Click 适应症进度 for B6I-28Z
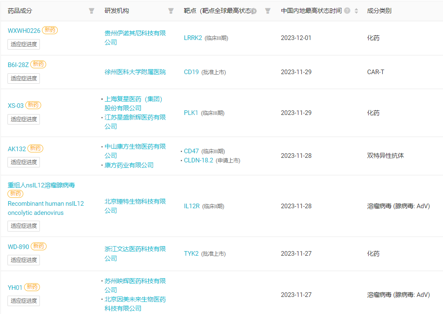The width and height of the screenshot is (443, 314). point(24,78)
